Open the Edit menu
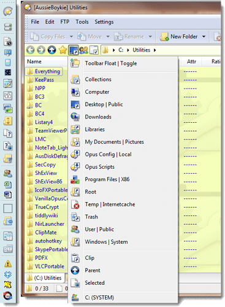The image size is (225, 307). 50,22
